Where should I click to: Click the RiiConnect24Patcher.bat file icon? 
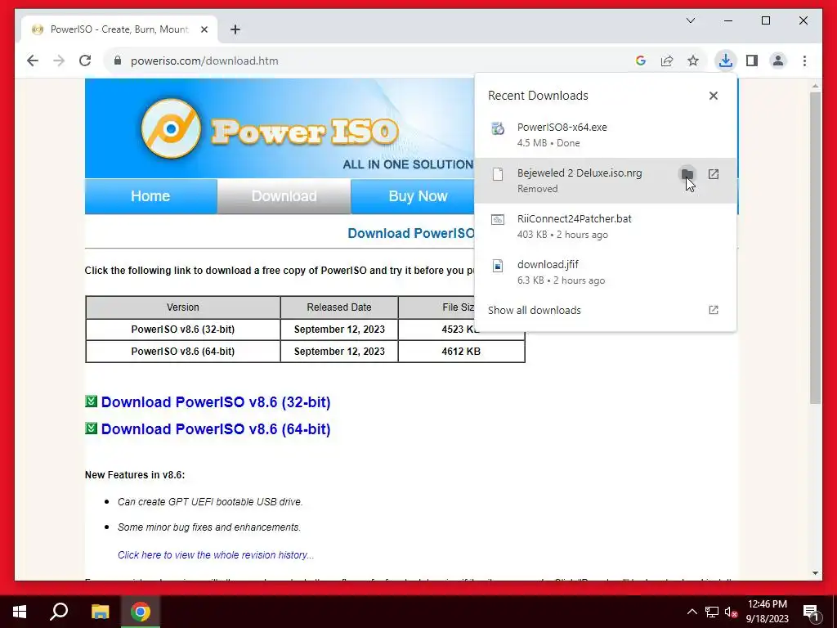click(498, 220)
